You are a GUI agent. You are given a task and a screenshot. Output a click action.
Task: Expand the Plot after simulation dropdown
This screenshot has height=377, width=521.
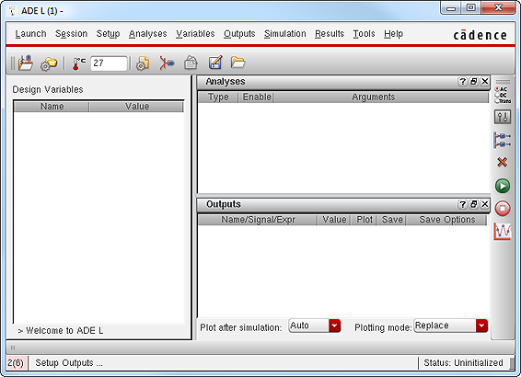tap(334, 326)
